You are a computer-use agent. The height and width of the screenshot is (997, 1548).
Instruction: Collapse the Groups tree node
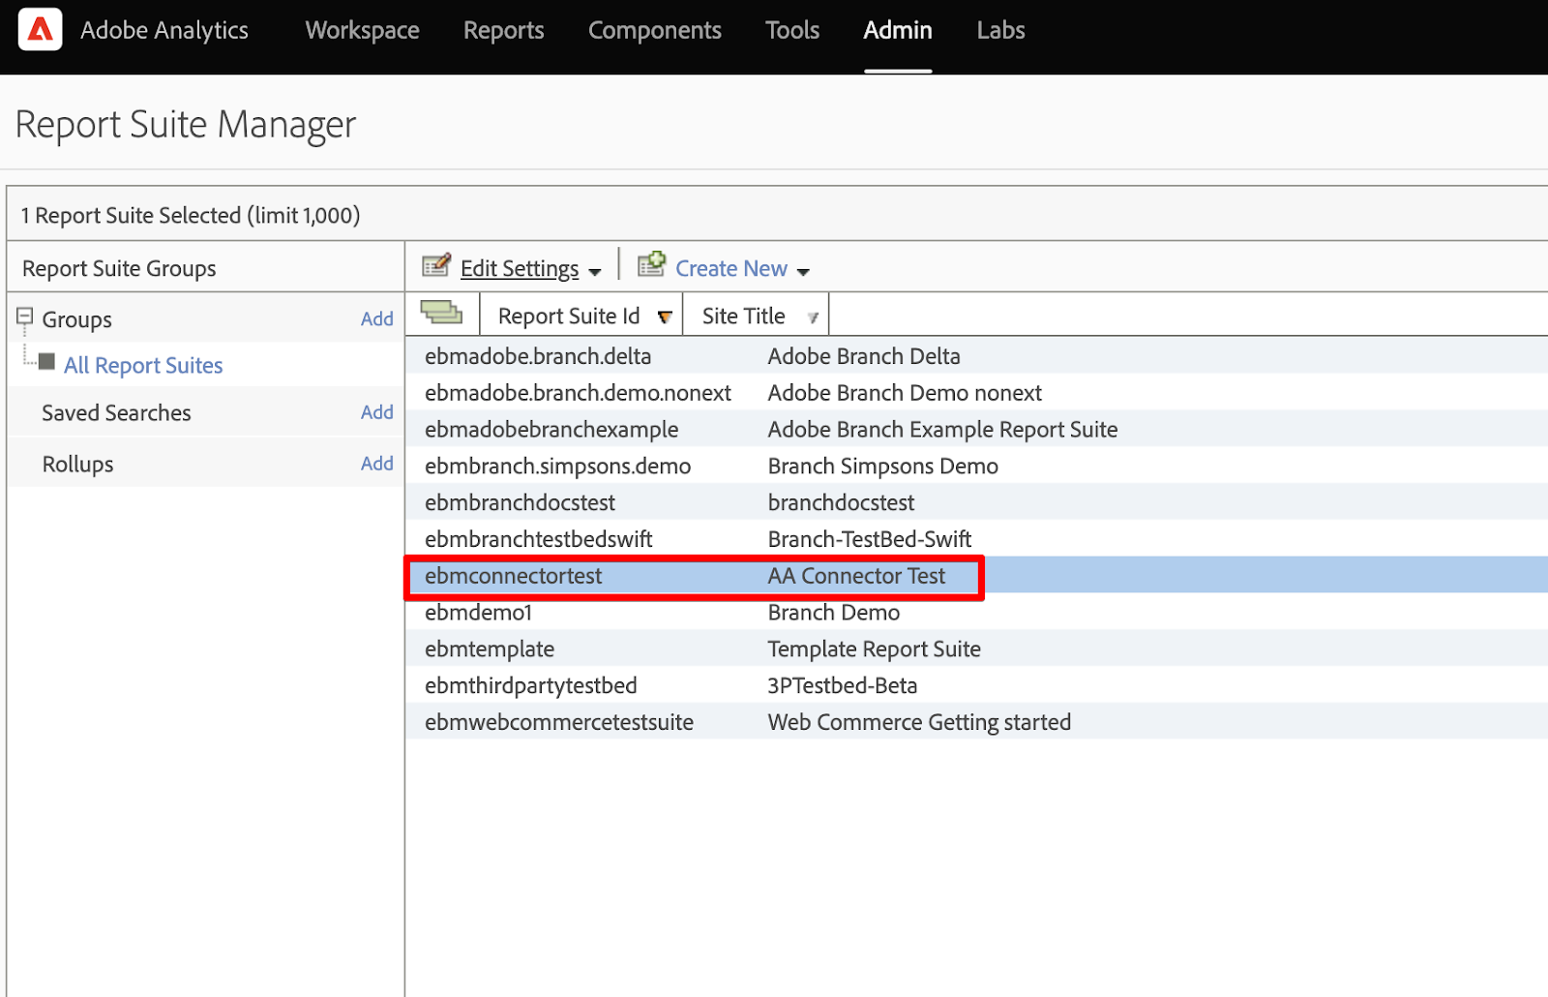[x=25, y=317]
